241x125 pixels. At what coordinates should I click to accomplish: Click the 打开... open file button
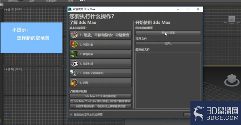[168, 44]
